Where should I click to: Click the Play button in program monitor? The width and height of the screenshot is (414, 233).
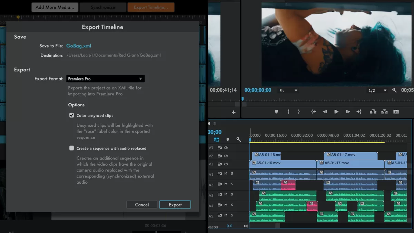[x=336, y=112]
